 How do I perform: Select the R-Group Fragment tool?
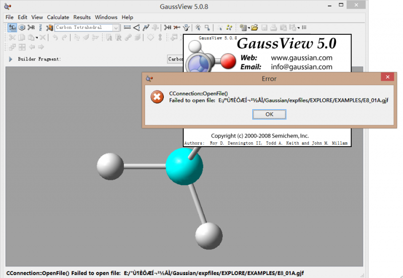(x=31, y=27)
